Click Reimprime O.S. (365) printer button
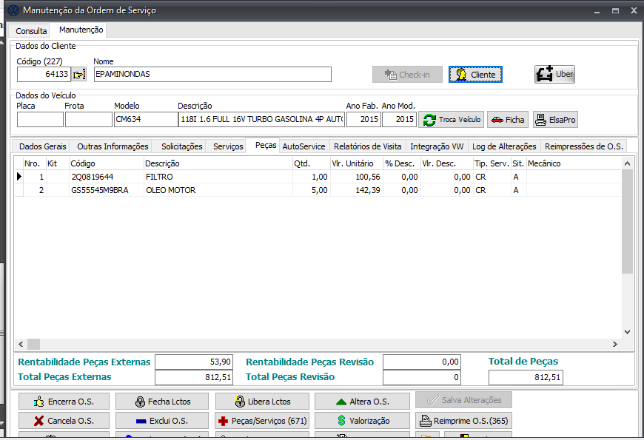Screen dimensions: 644x440 click(463, 421)
